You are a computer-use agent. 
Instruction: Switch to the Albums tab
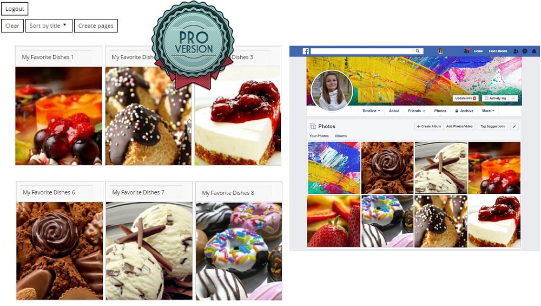tap(341, 136)
